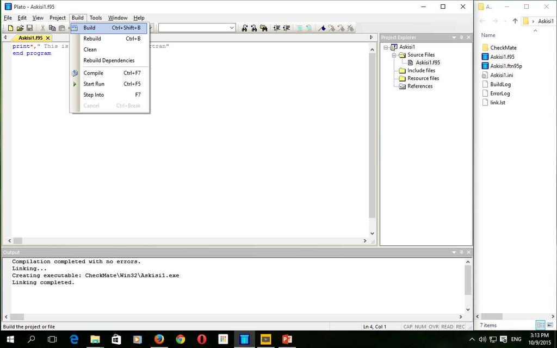The height and width of the screenshot is (348, 557).
Task: Choose Clean in the Build menu
Action: coord(109,49)
